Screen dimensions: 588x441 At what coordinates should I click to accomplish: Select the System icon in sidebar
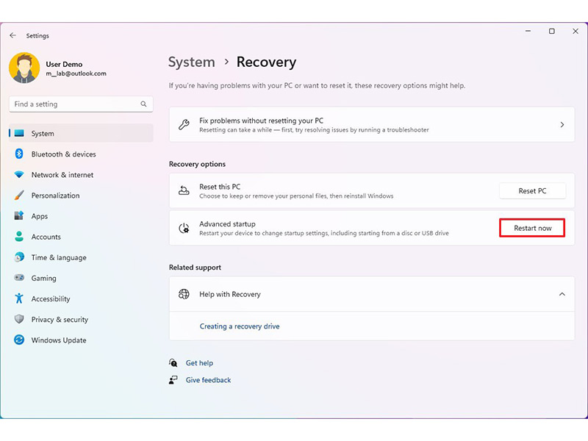click(19, 133)
